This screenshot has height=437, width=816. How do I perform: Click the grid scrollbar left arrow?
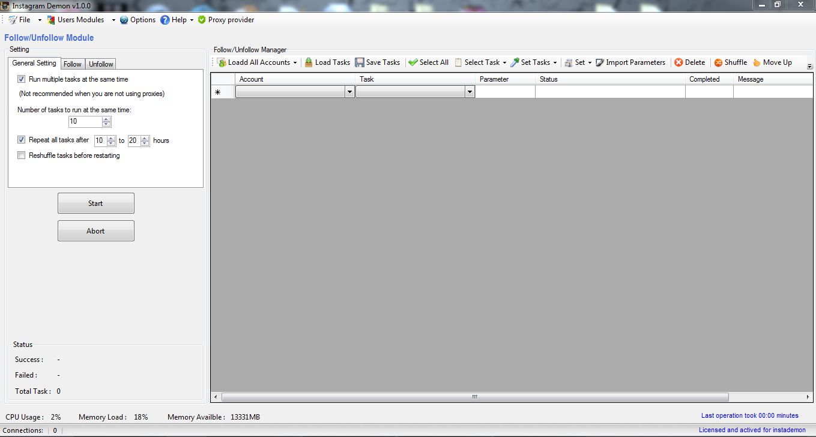(x=216, y=397)
